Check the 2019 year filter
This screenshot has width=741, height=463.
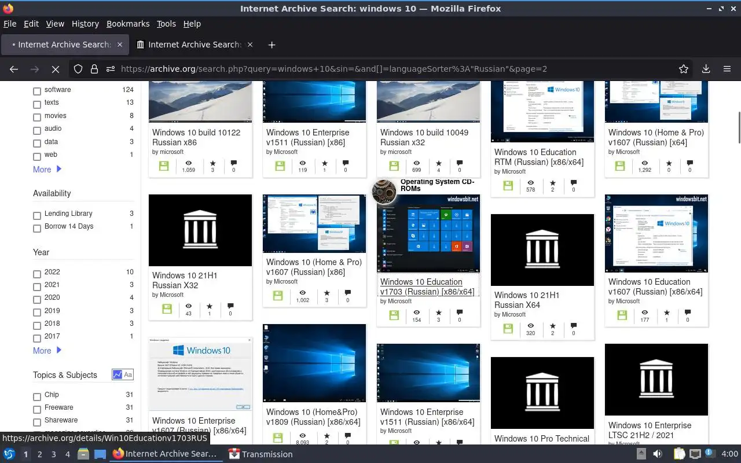(x=37, y=313)
